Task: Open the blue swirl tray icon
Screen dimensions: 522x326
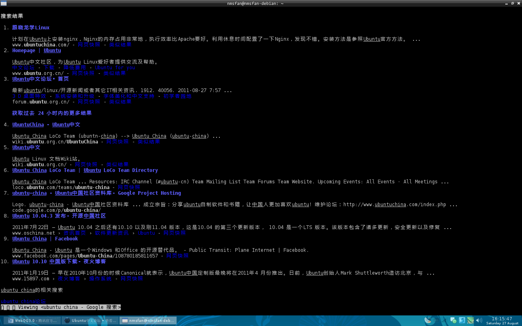Action: 462,320
